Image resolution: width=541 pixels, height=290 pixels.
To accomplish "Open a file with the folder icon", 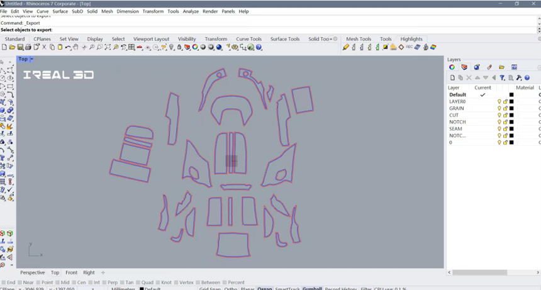I will (x=12, y=47).
